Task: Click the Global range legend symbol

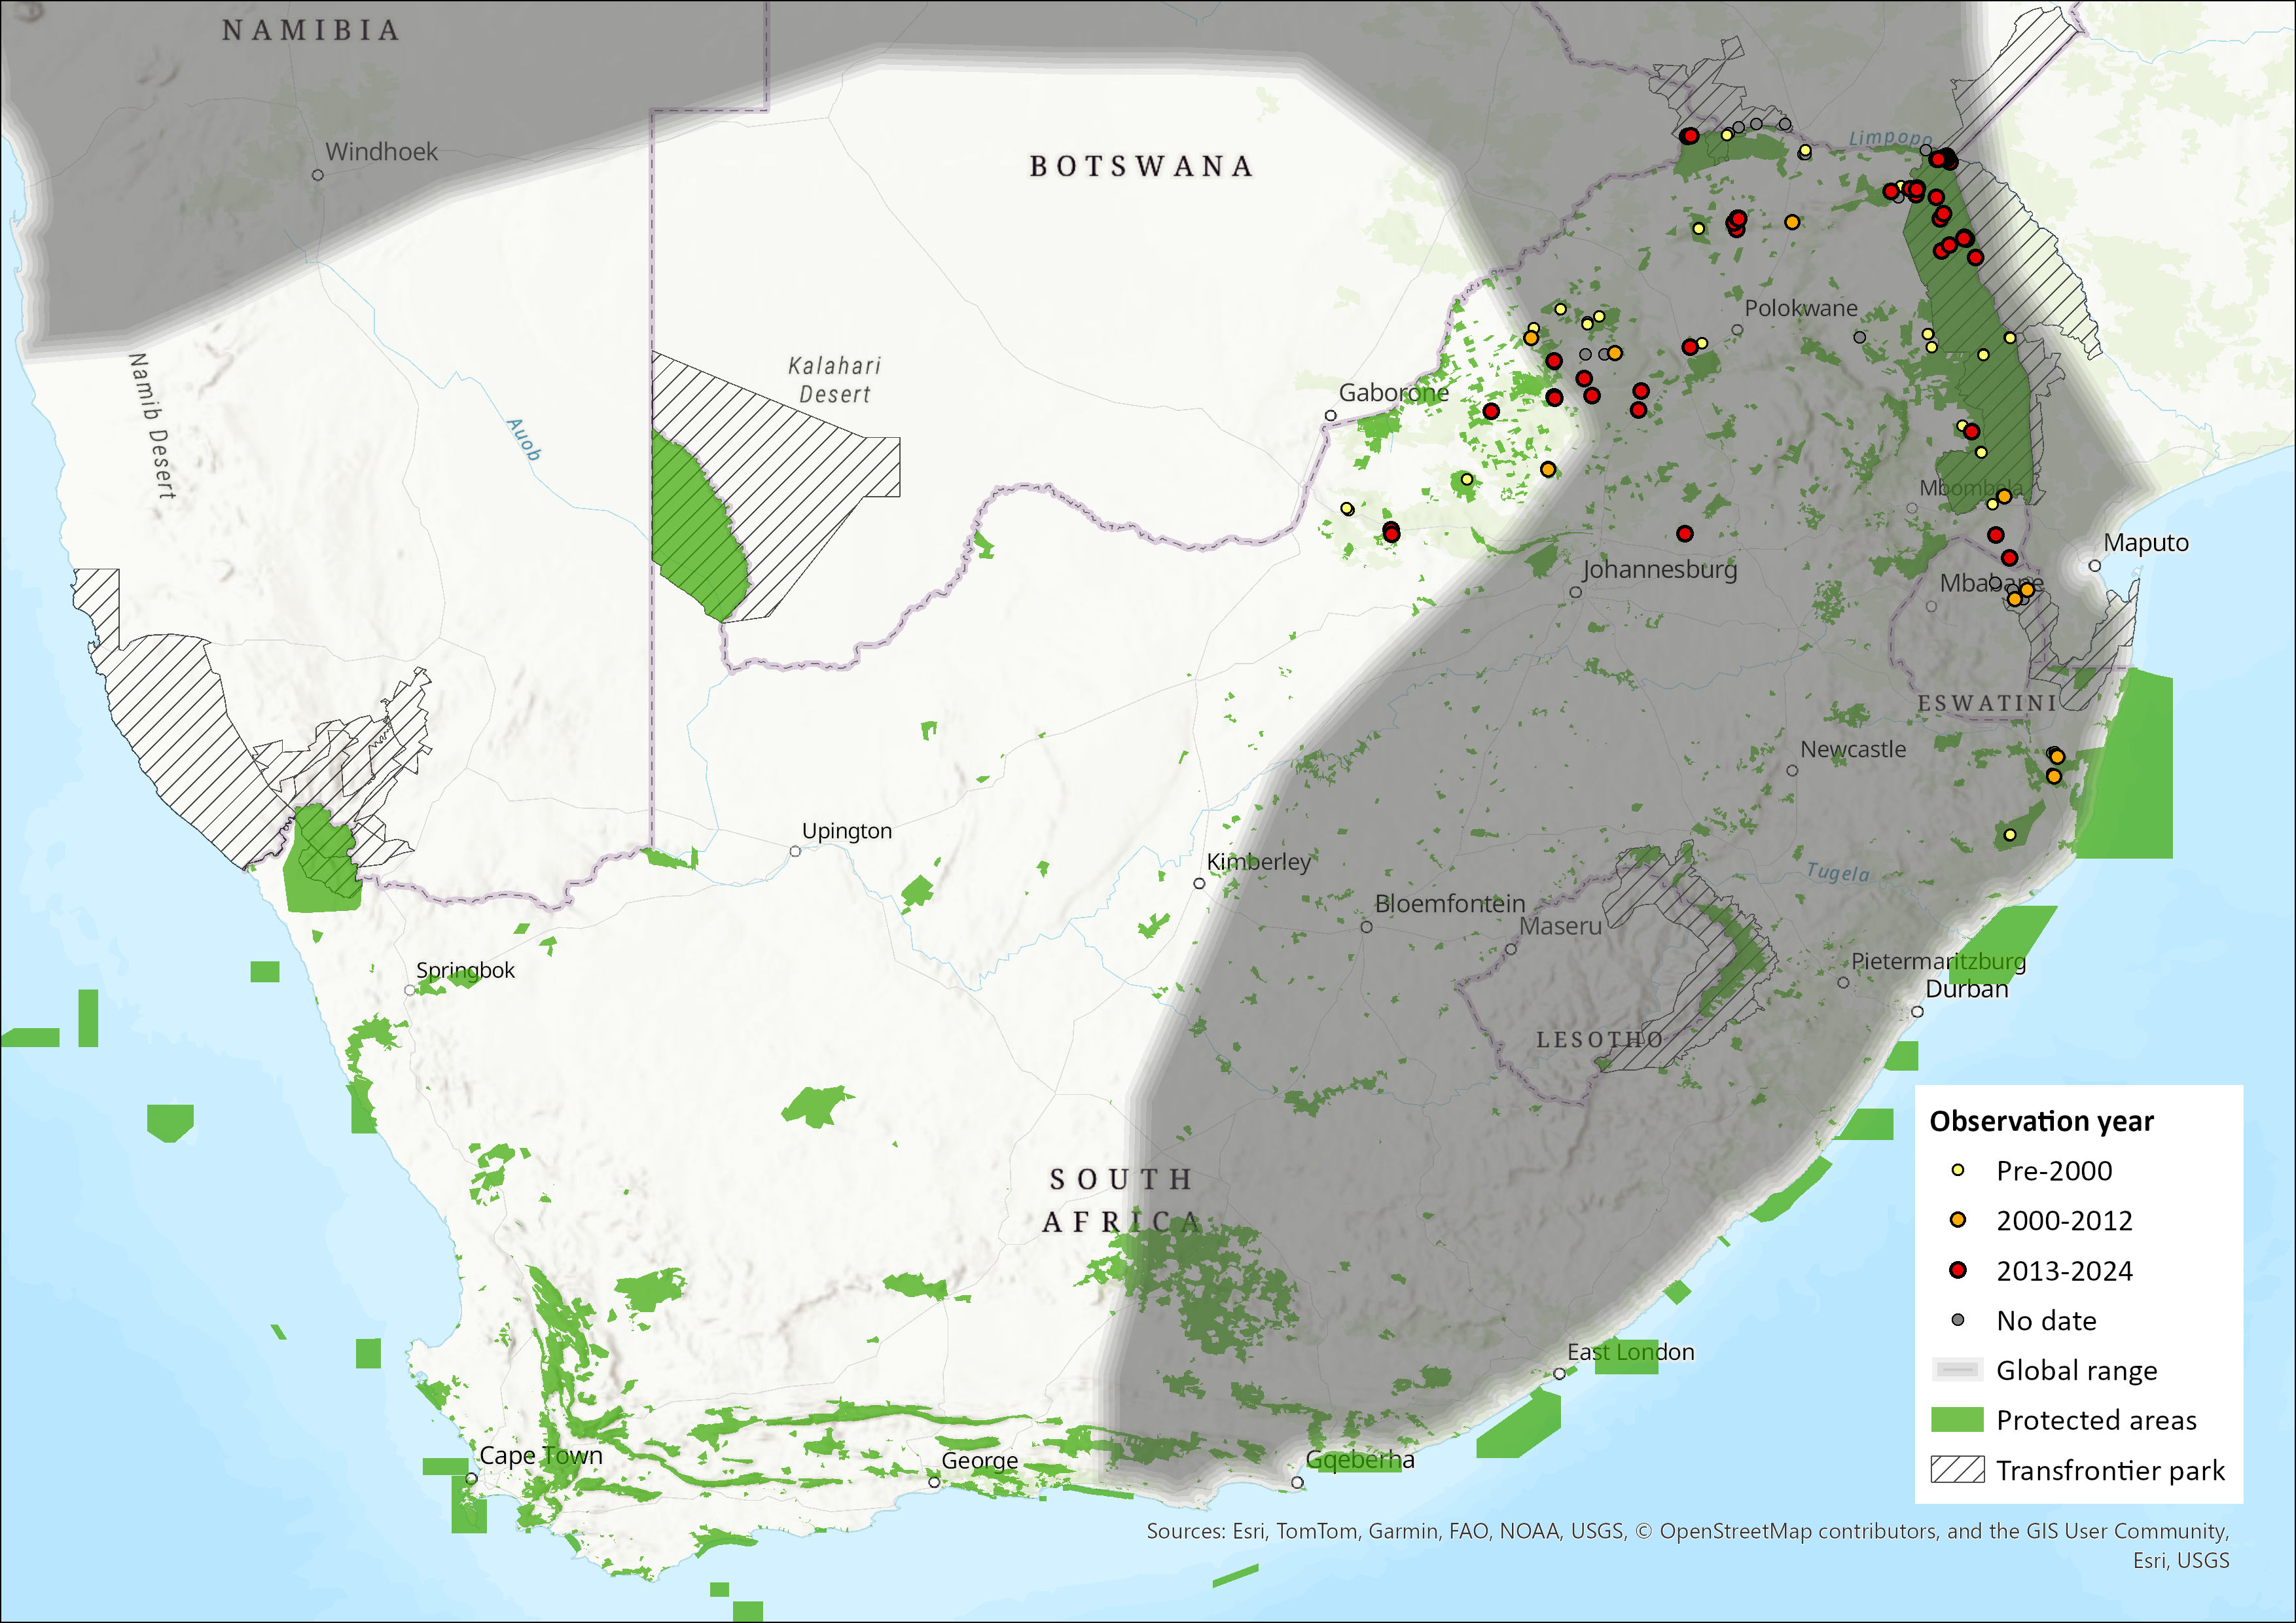Action: tap(1957, 1370)
